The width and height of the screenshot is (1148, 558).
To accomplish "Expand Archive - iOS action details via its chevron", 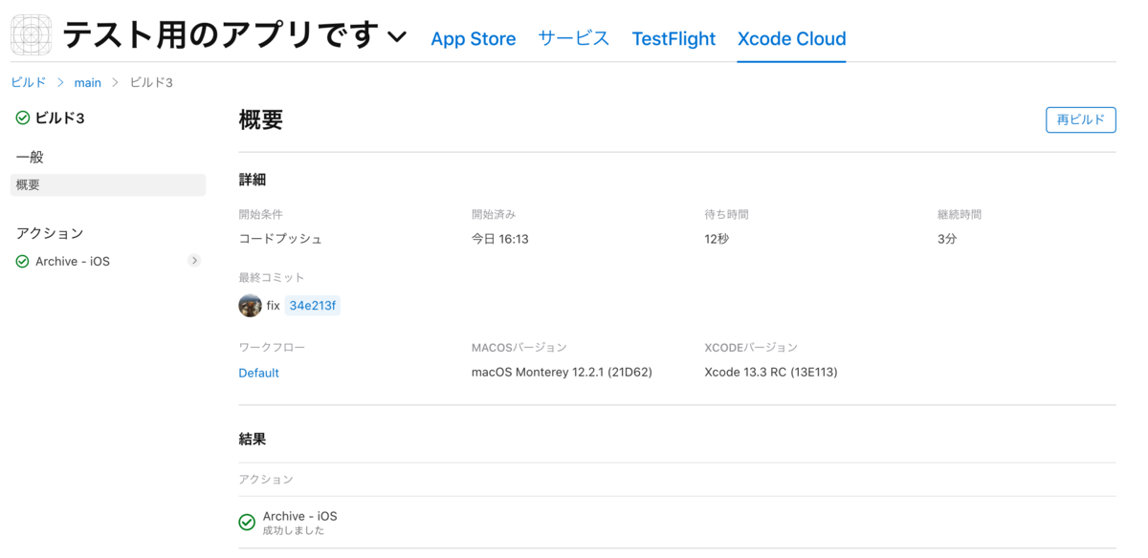I will pyautogui.click(x=194, y=260).
